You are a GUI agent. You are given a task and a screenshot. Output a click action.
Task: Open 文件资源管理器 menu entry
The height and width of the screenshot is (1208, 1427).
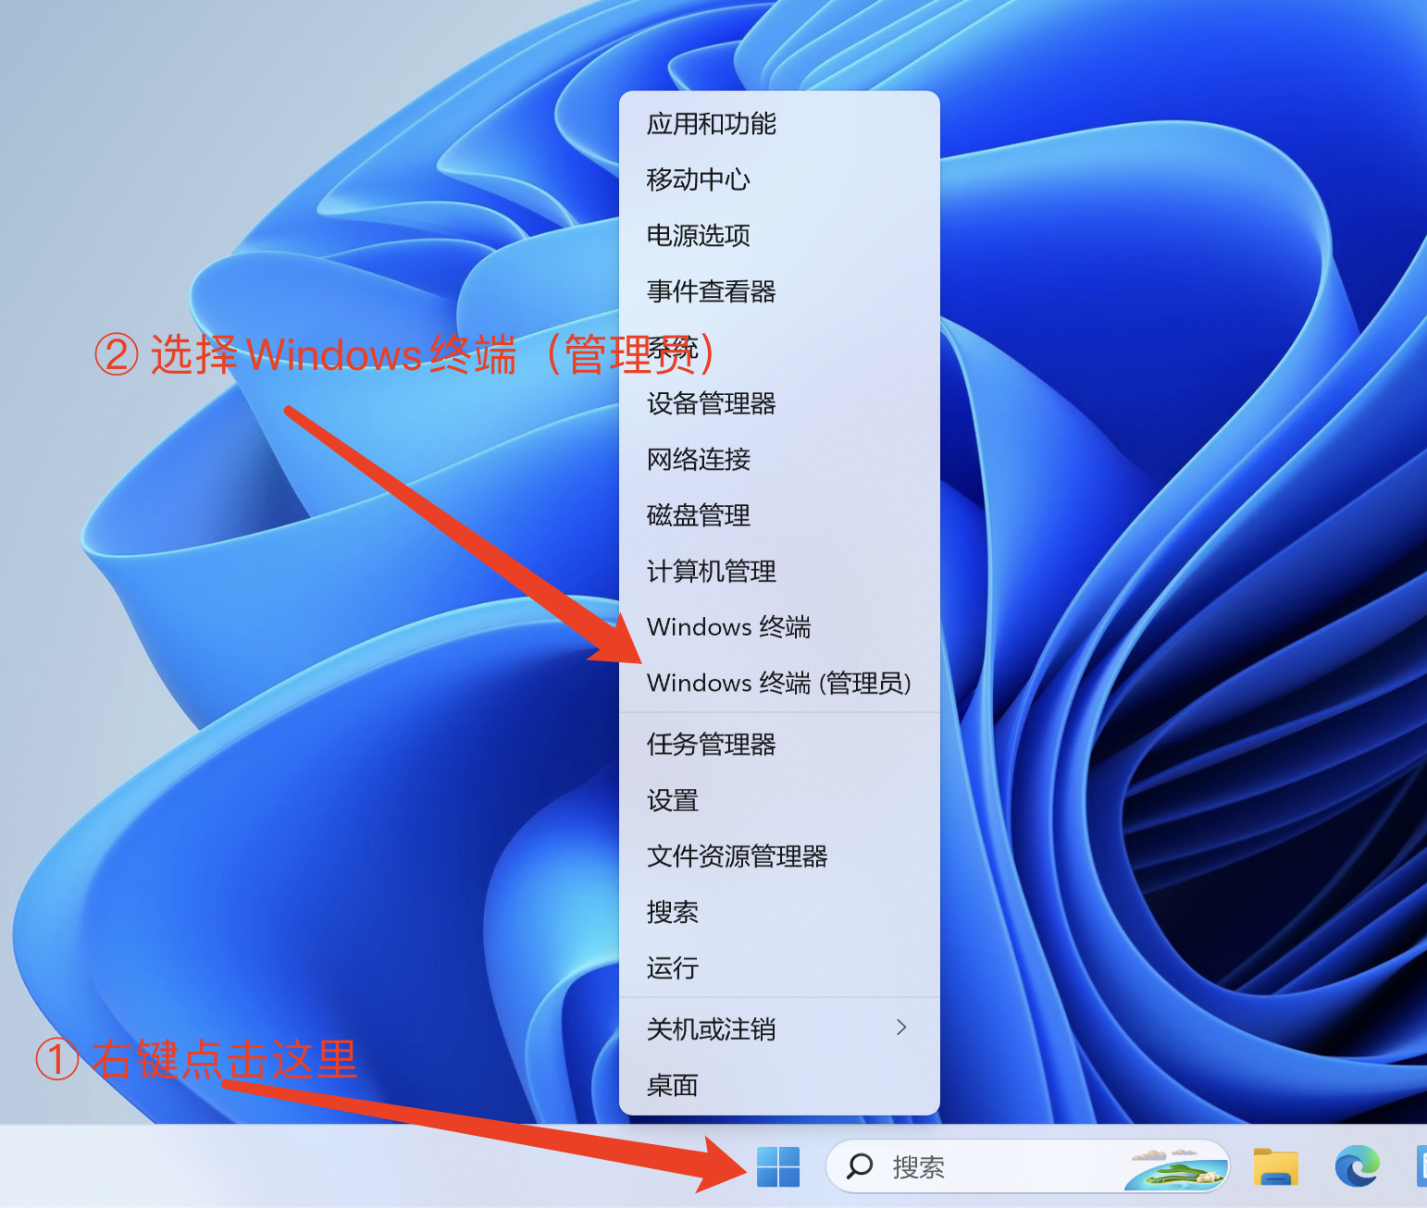pyautogui.click(x=779, y=857)
